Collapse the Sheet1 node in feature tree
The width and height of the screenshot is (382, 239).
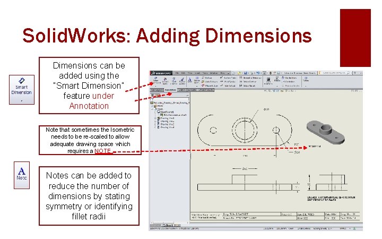[x=152, y=109]
